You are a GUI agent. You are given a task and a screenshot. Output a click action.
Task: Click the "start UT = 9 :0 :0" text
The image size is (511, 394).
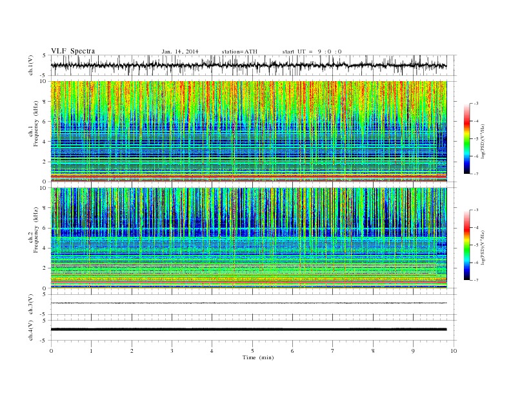point(312,52)
